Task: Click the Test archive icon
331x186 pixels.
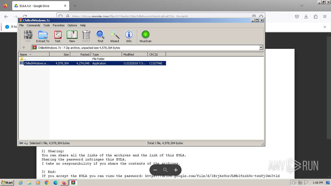Action: click(58, 36)
